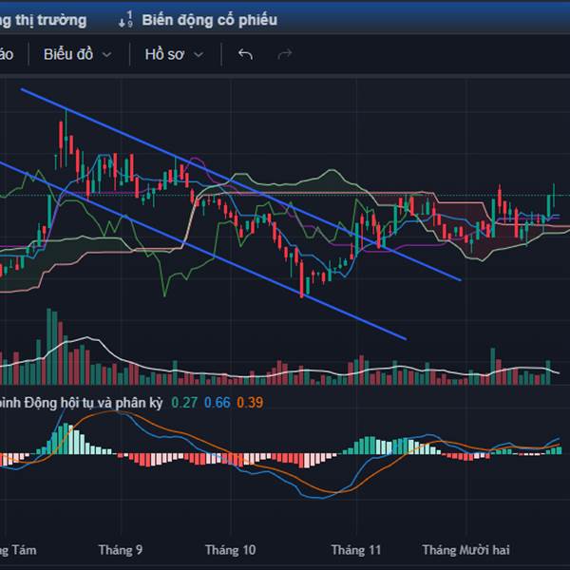
Task: Select Tháng 11 on the time axis
Action: pyautogui.click(x=355, y=549)
